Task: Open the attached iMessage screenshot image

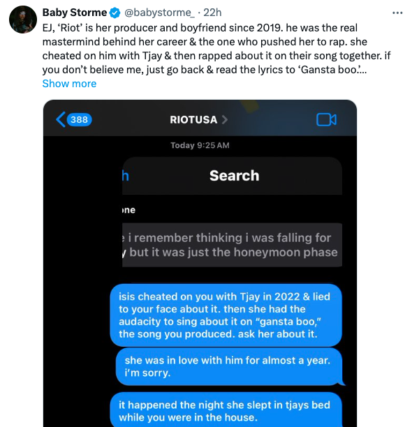Action: pyautogui.click(x=200, y=263)
